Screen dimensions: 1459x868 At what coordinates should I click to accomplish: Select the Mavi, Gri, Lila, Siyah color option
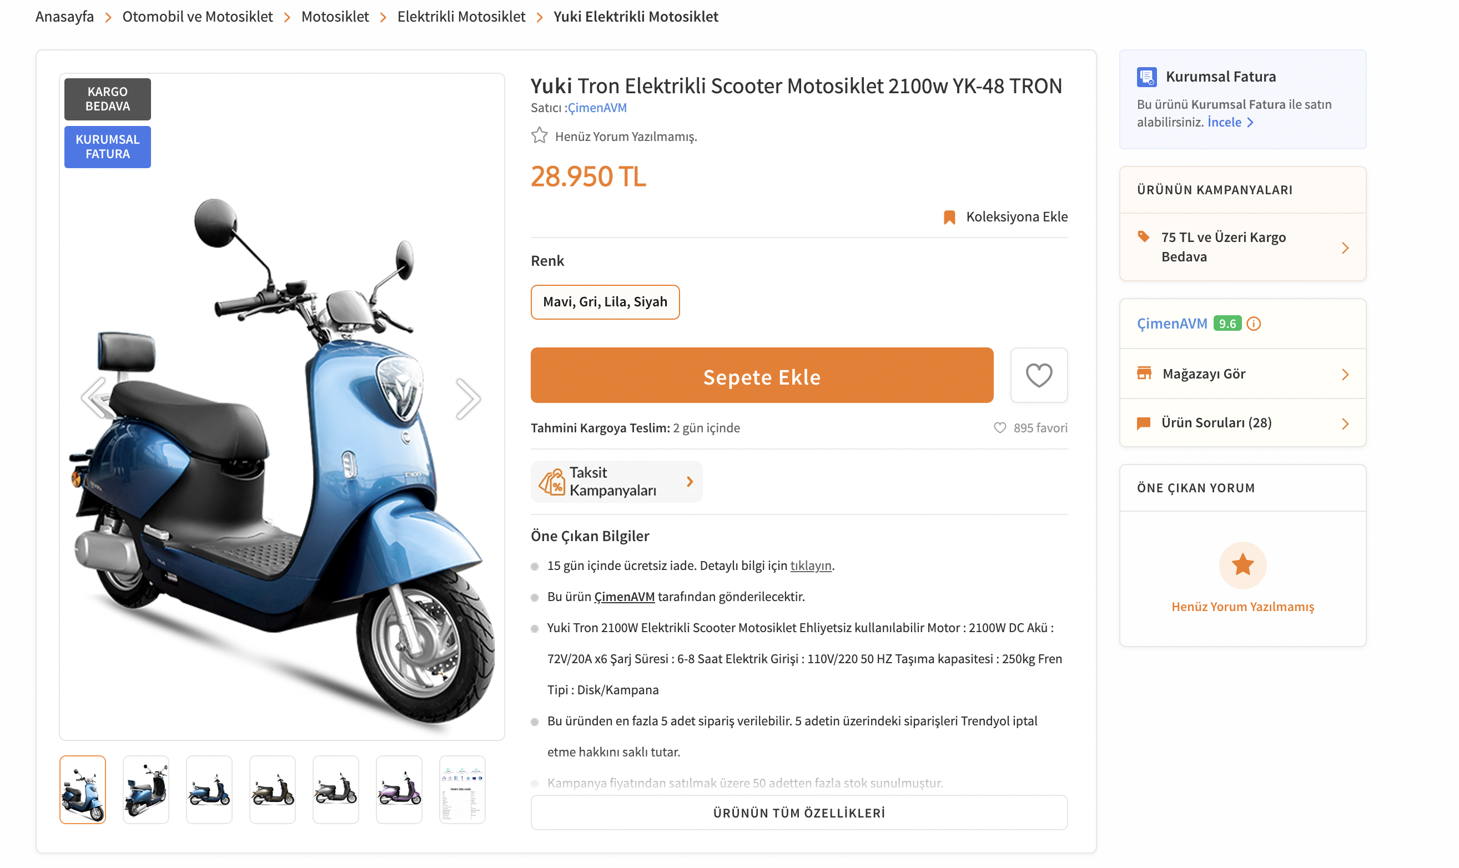click(x=605, y=302)
